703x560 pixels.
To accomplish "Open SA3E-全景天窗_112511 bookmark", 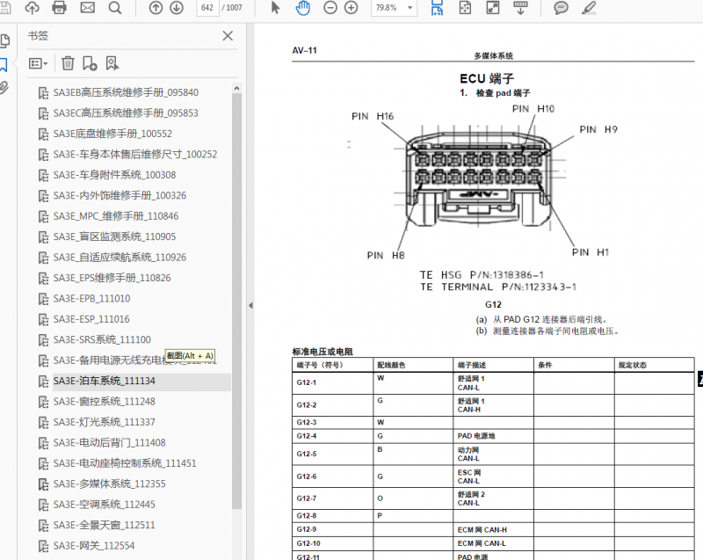I will point(104,526).
